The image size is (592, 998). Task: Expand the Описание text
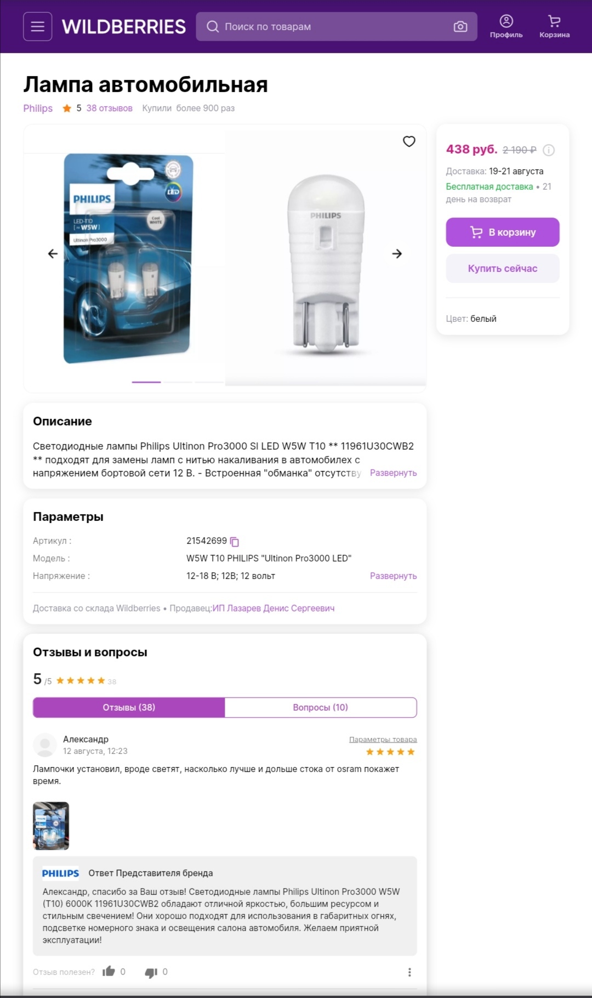393,473
